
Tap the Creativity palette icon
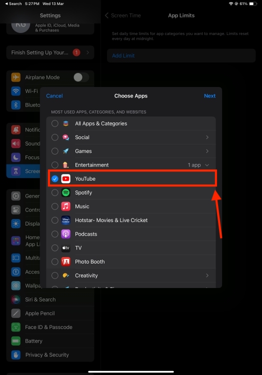65,275
